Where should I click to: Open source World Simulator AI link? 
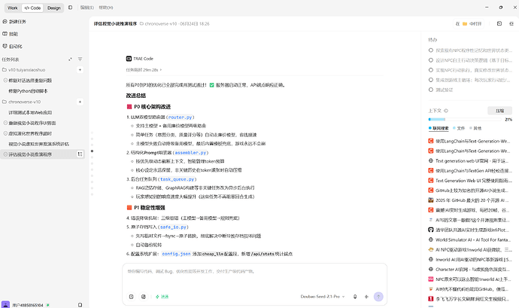click(470, 239)
